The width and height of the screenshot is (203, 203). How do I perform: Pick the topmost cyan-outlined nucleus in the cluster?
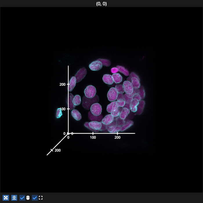[96, 66]
